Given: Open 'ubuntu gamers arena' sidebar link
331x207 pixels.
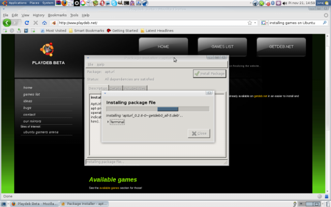Looking at the screenshot, I should [41, 132].
